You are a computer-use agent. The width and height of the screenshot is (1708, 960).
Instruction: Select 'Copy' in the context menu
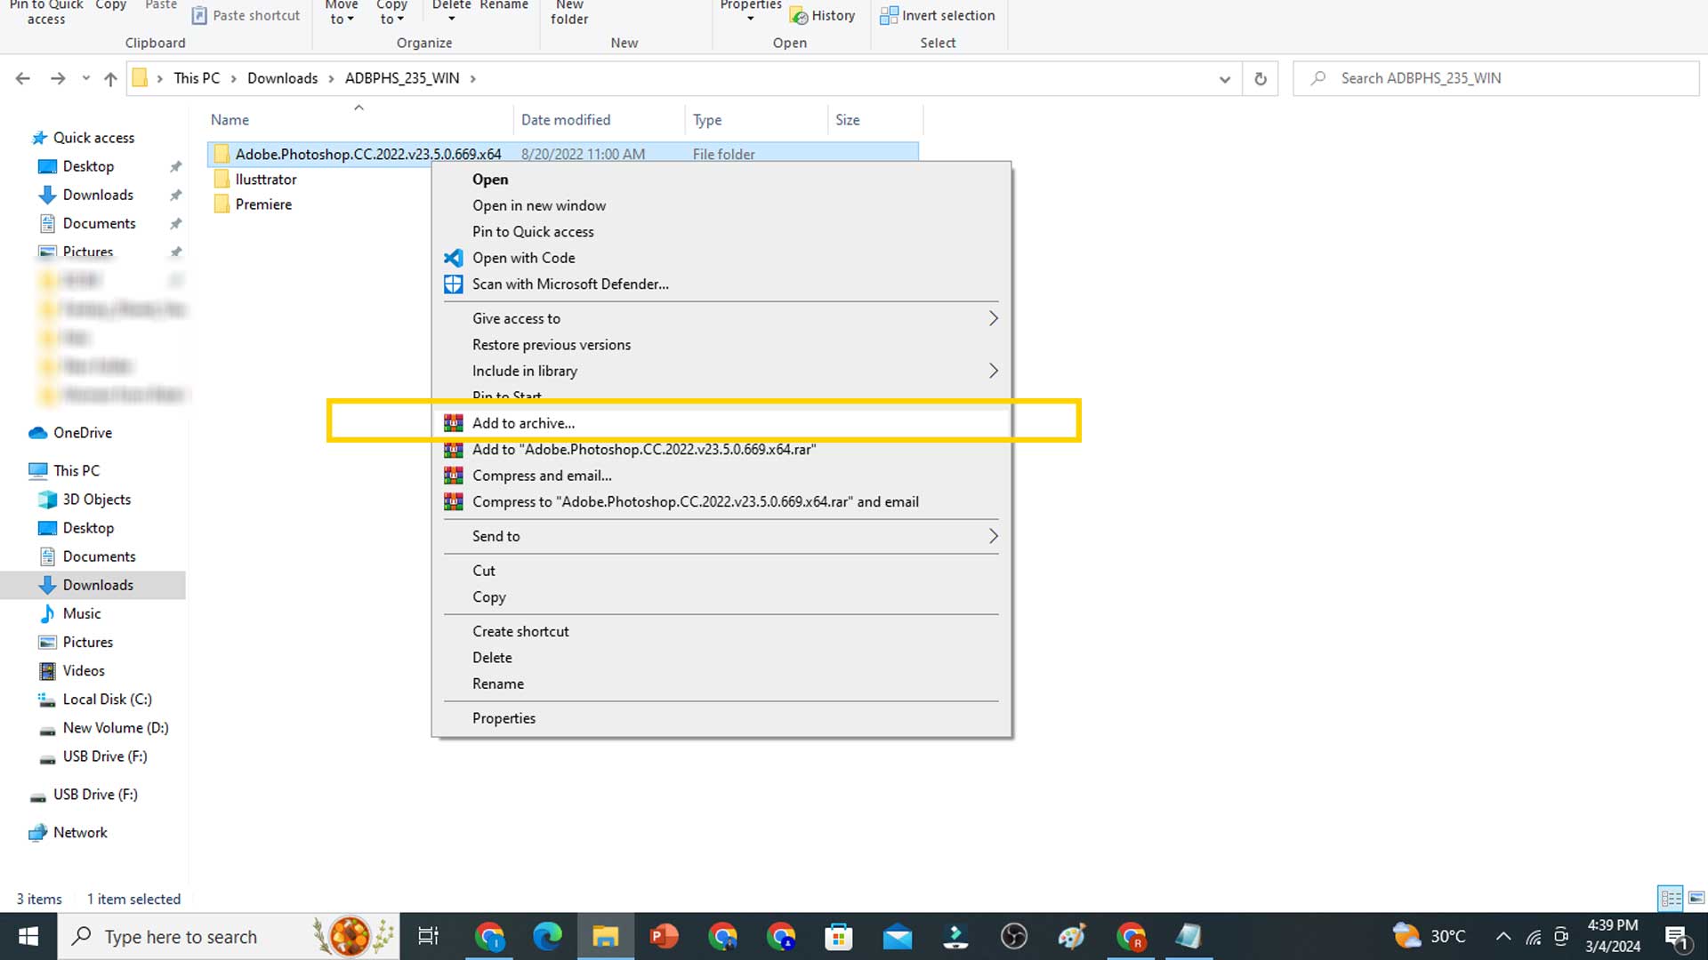click(x=489, y=597)
